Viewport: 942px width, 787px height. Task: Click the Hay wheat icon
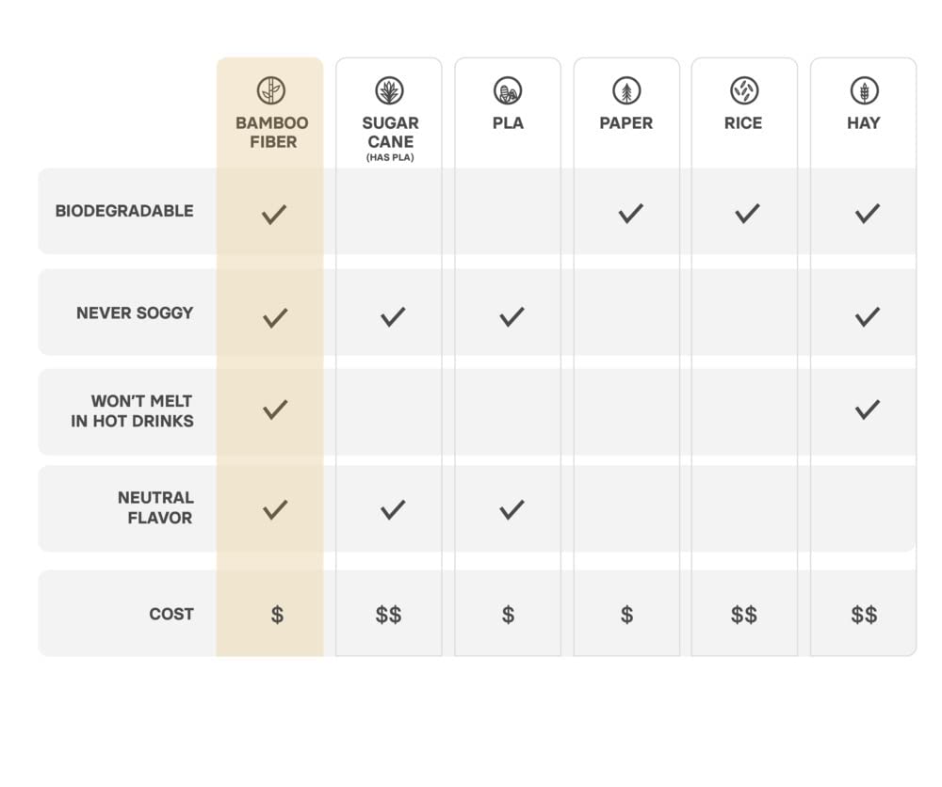865,90
